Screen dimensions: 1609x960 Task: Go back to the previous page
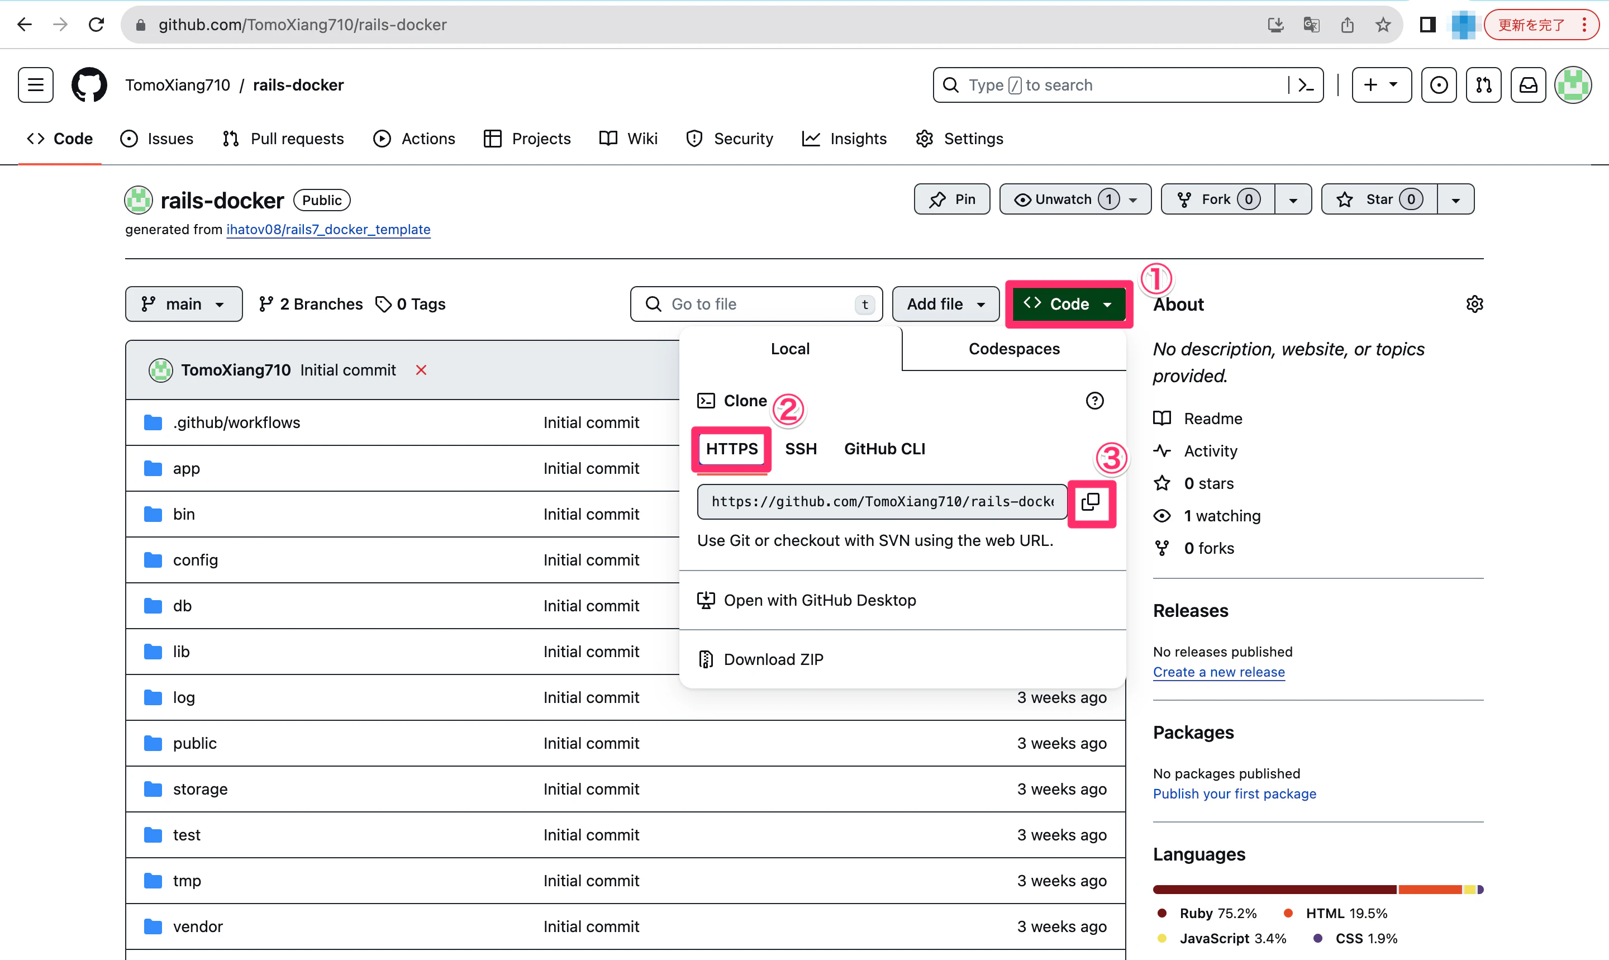pyautogui.click(x=25, y=25)
